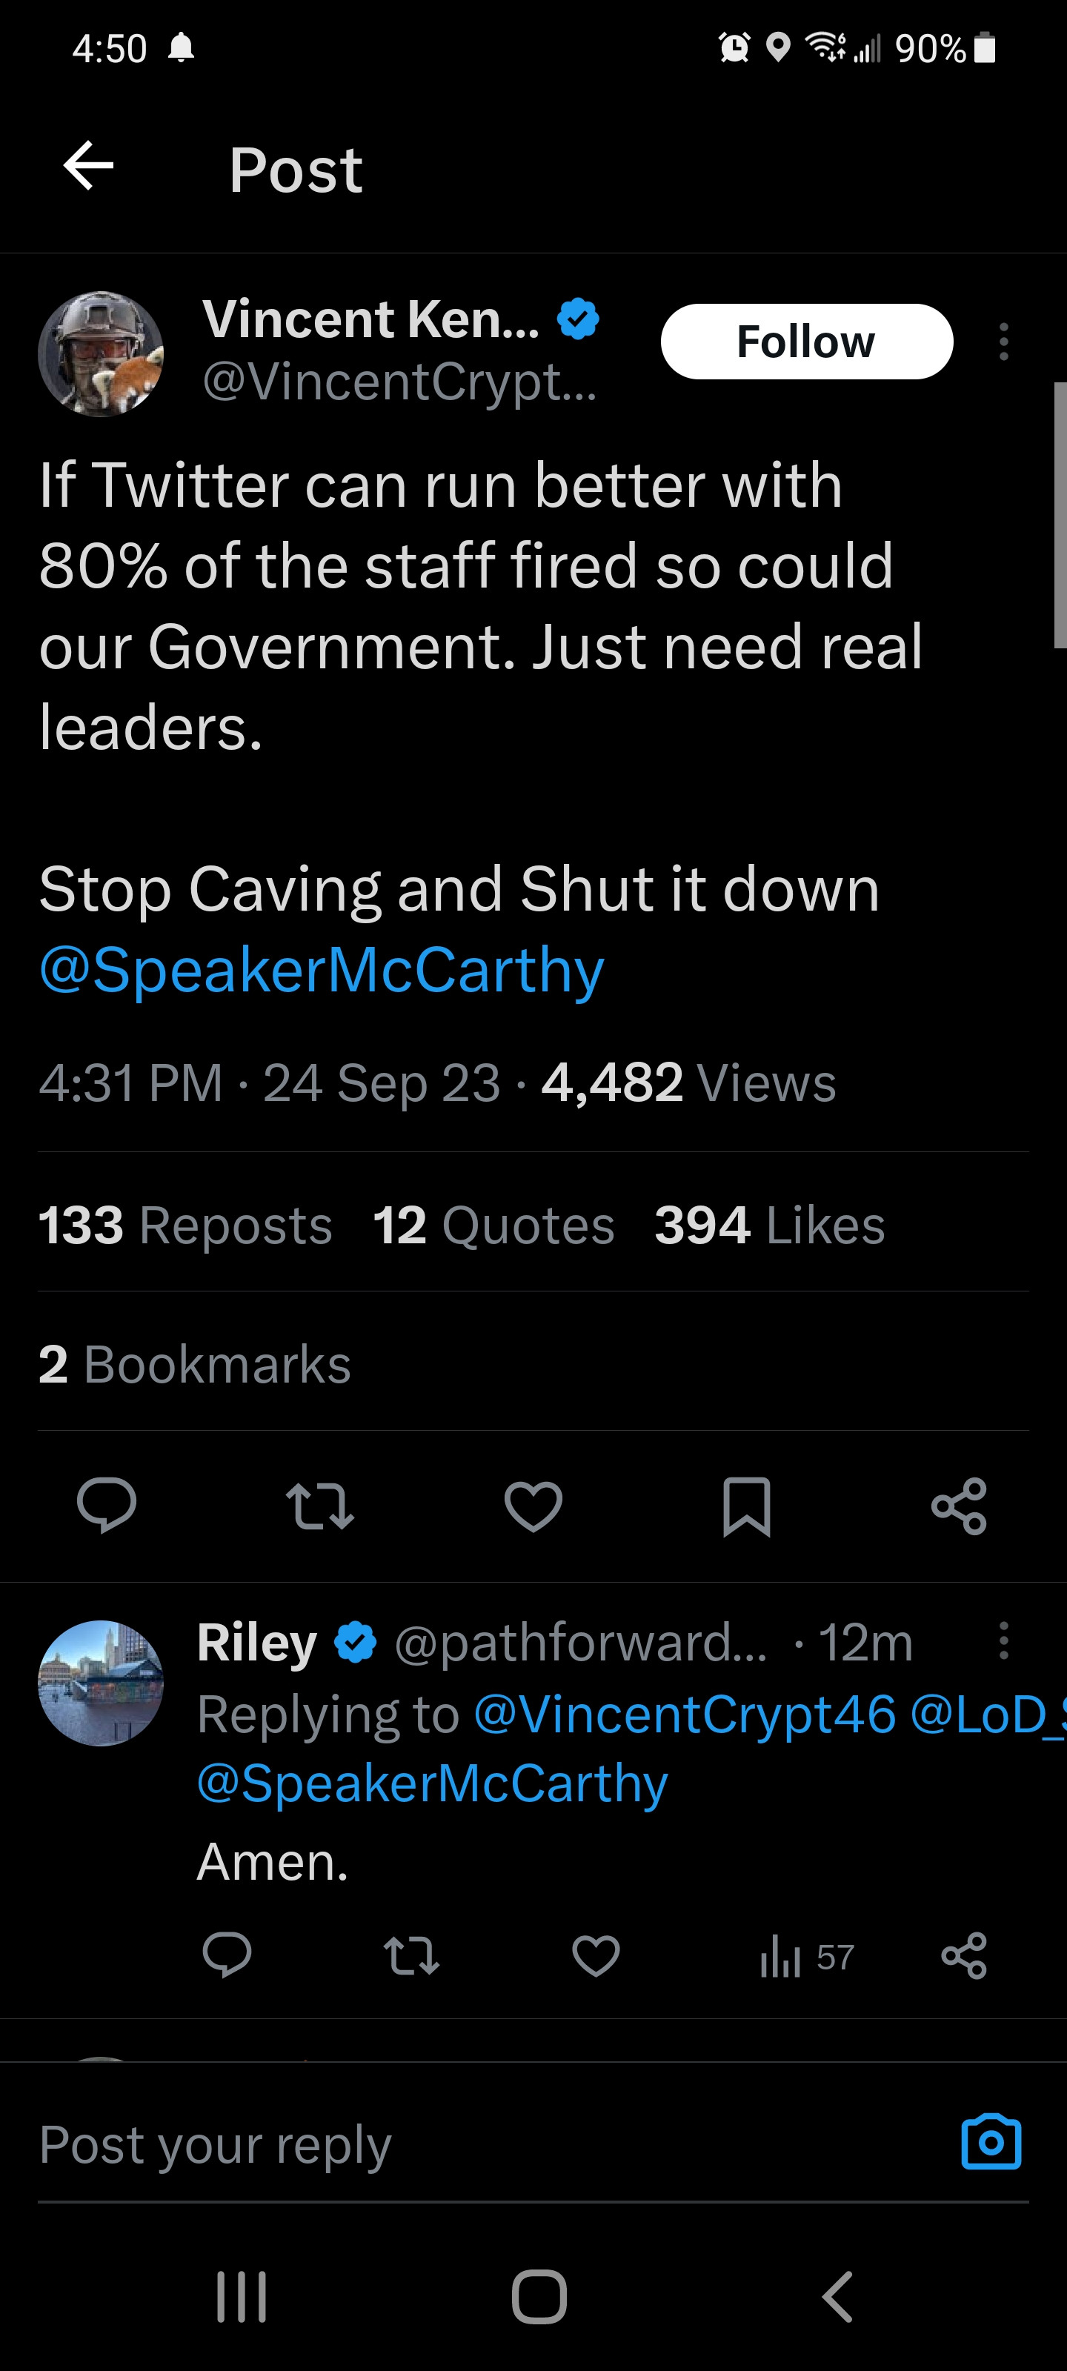View the 133 Reposts list
The width and height of the screenshot is (1067, 2371).
[x=185, y=1225]
